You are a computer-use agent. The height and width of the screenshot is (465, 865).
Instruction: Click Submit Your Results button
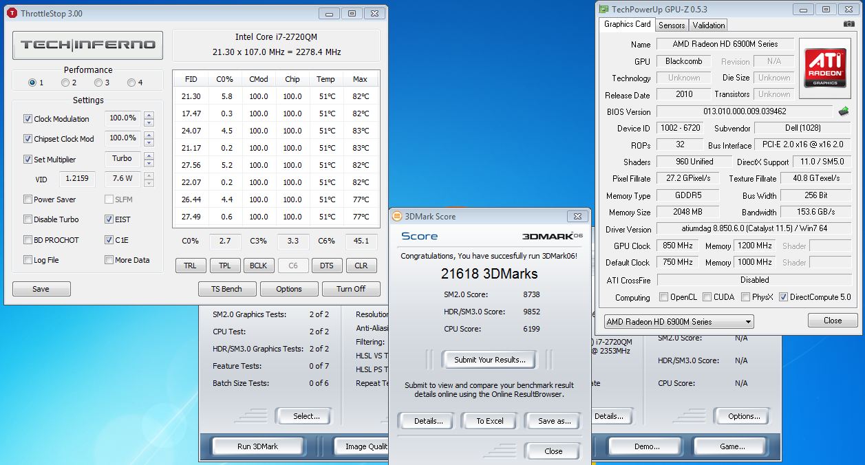pos(489,359)
